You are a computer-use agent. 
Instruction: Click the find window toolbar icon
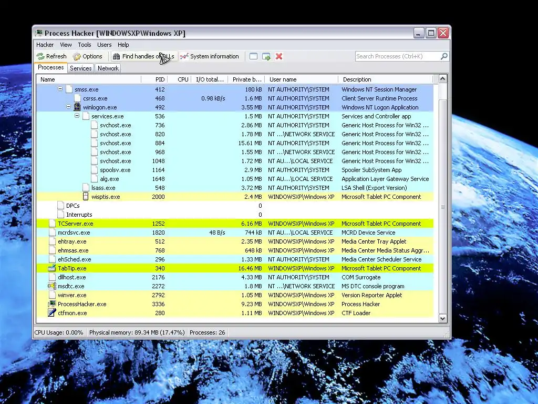pos(253,56)
